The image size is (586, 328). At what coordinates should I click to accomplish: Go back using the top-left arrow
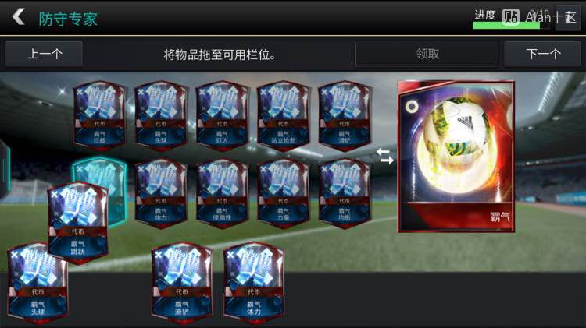coord(18,17)
